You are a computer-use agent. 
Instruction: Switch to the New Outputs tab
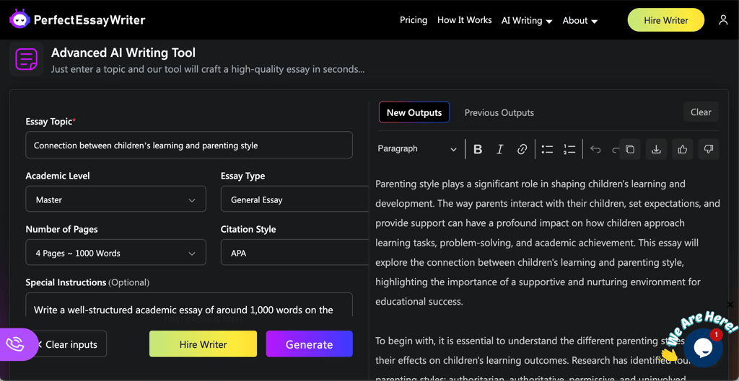(414, 112)
